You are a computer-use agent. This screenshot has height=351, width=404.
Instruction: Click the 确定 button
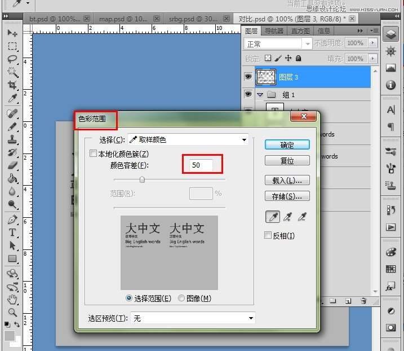287,145
